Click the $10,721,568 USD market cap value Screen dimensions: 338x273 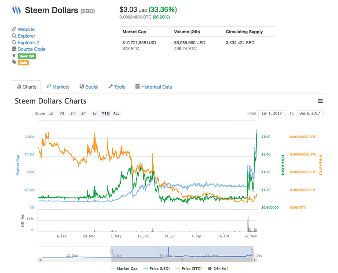coord(139,43)
